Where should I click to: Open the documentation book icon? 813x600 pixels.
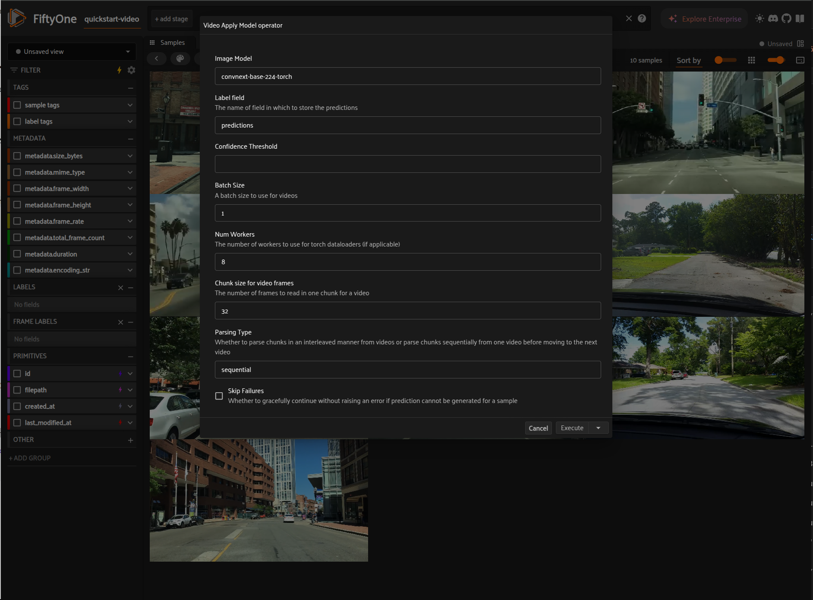coord(800,19)
